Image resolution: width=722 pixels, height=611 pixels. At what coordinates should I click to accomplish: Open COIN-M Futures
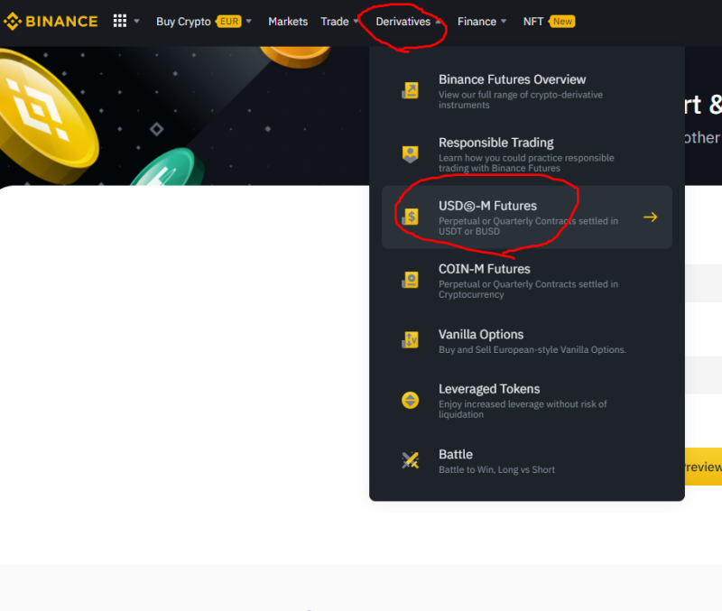pos(527,281)
